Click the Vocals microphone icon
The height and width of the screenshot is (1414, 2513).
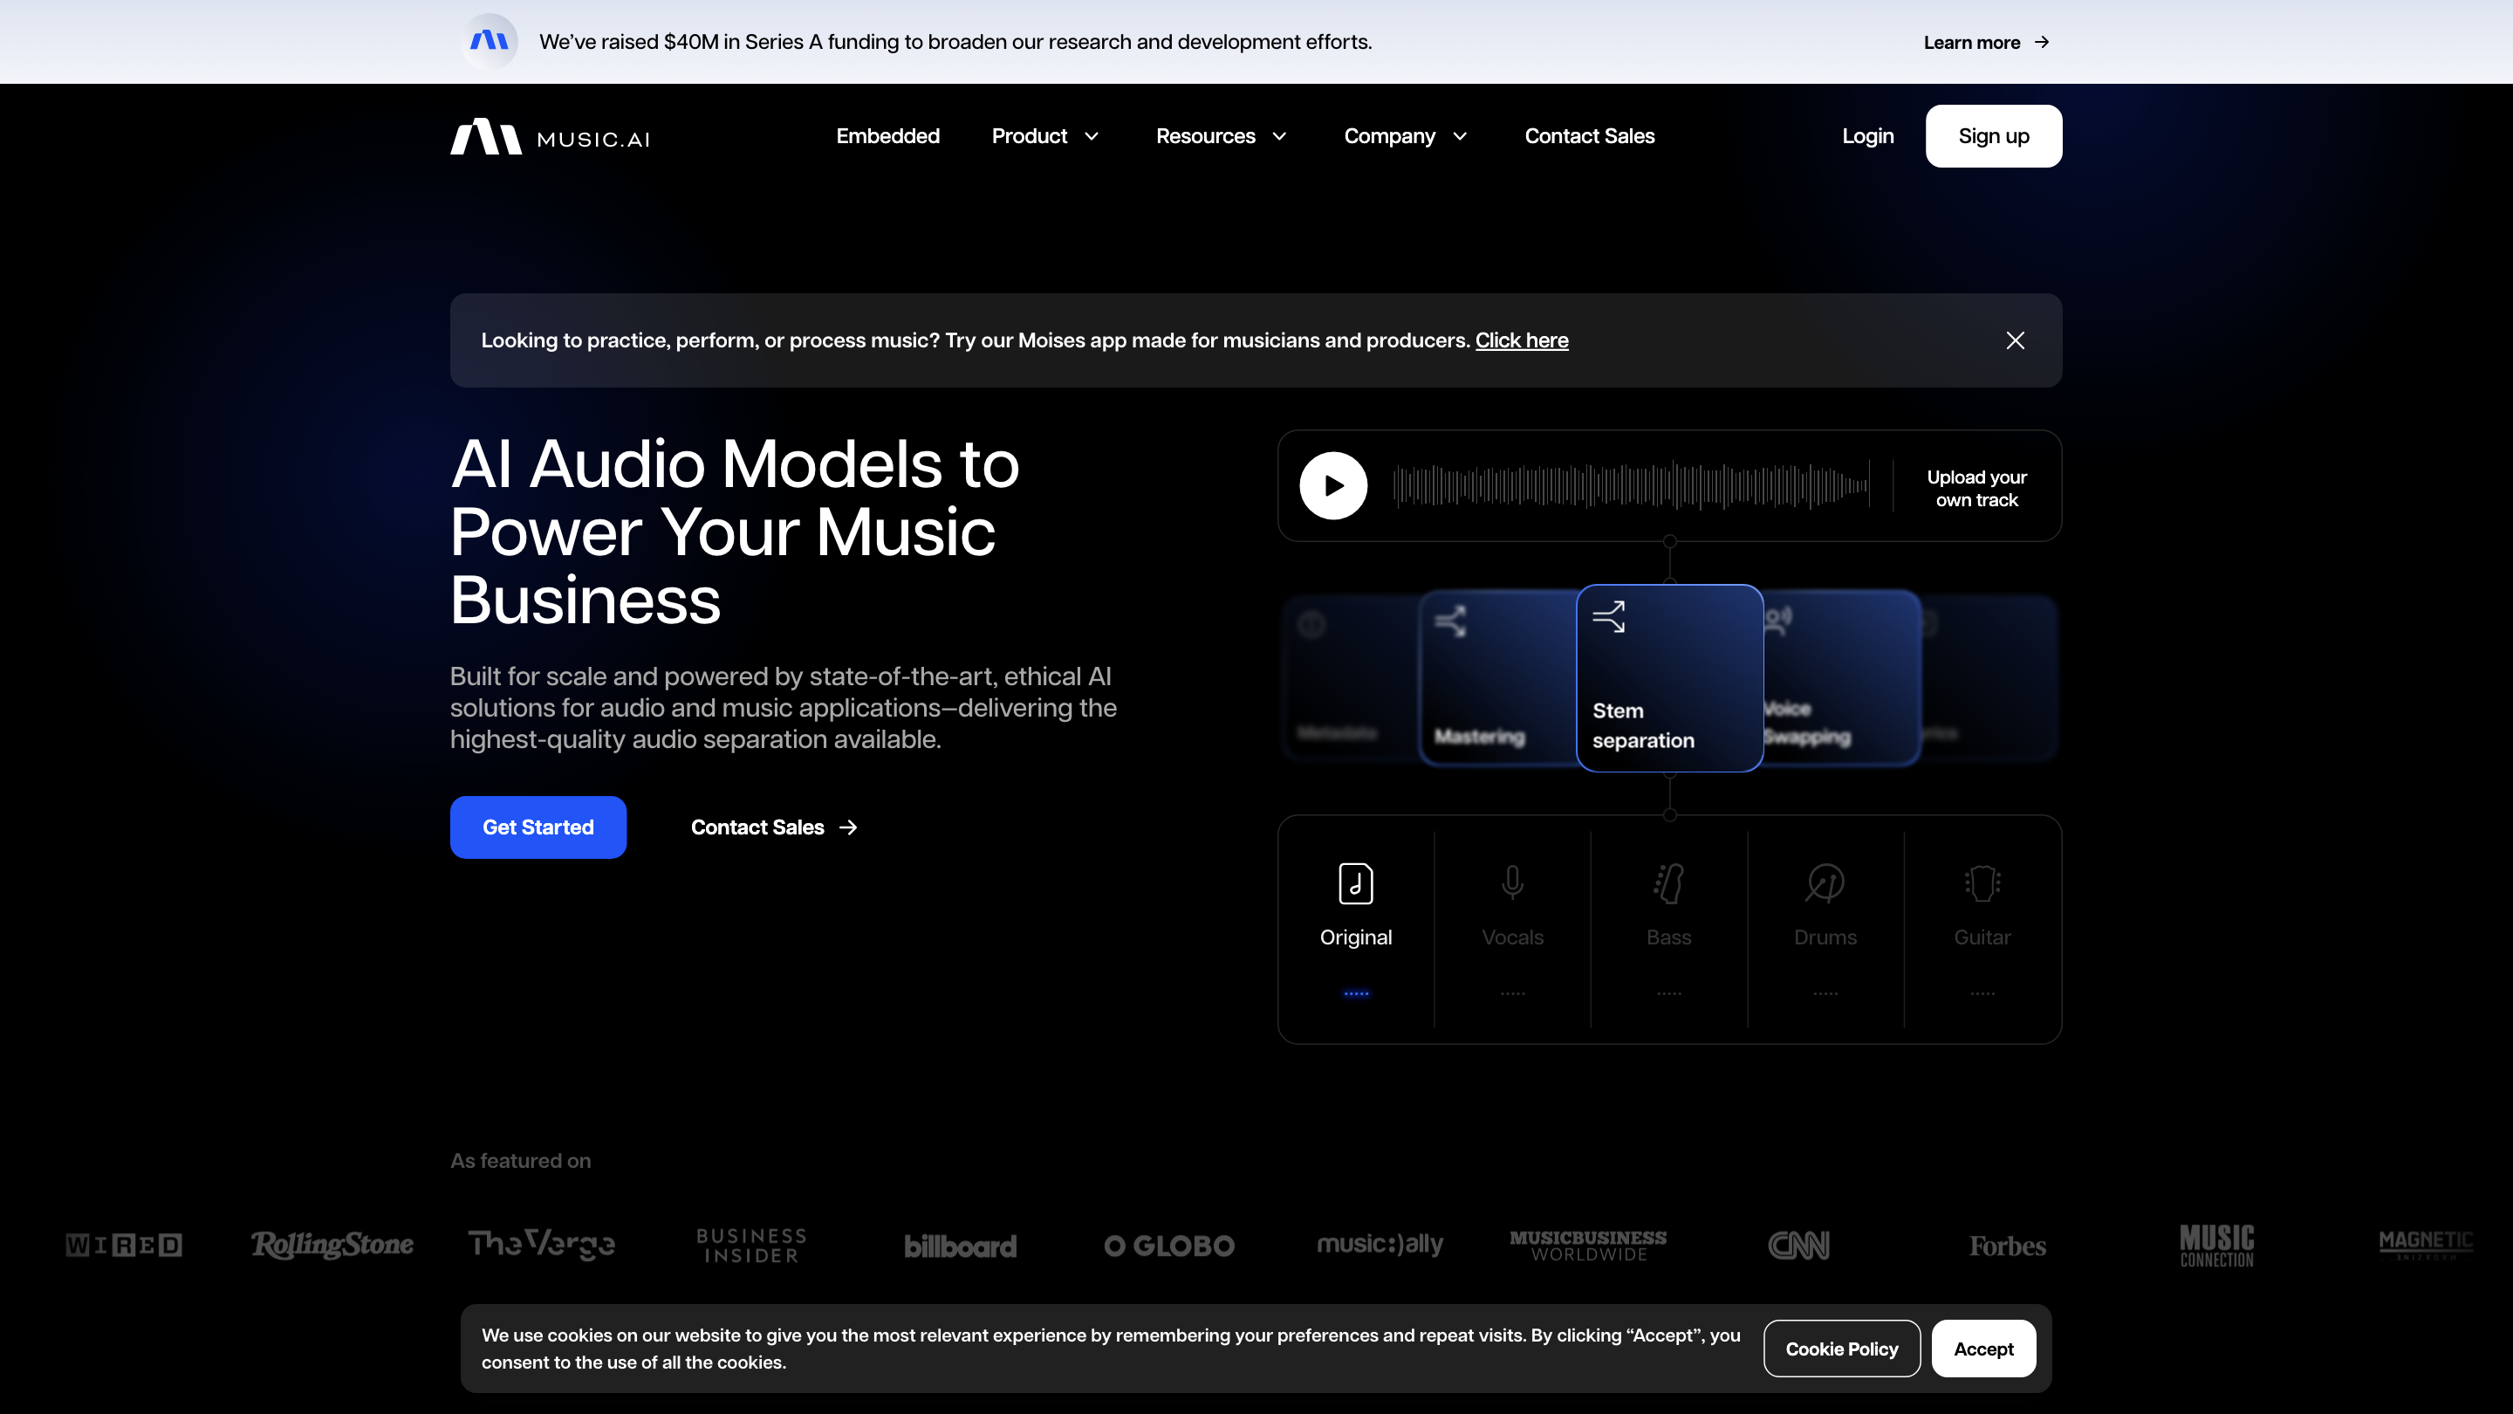[1511, 882]
